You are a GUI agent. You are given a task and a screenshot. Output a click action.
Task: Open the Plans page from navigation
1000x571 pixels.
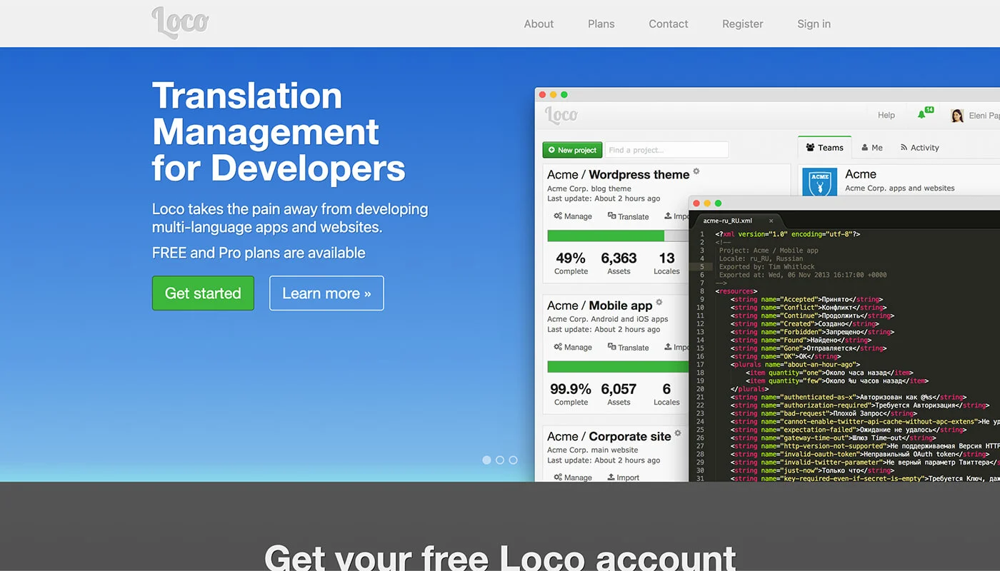pyautogui.click(x=601, y=24)
